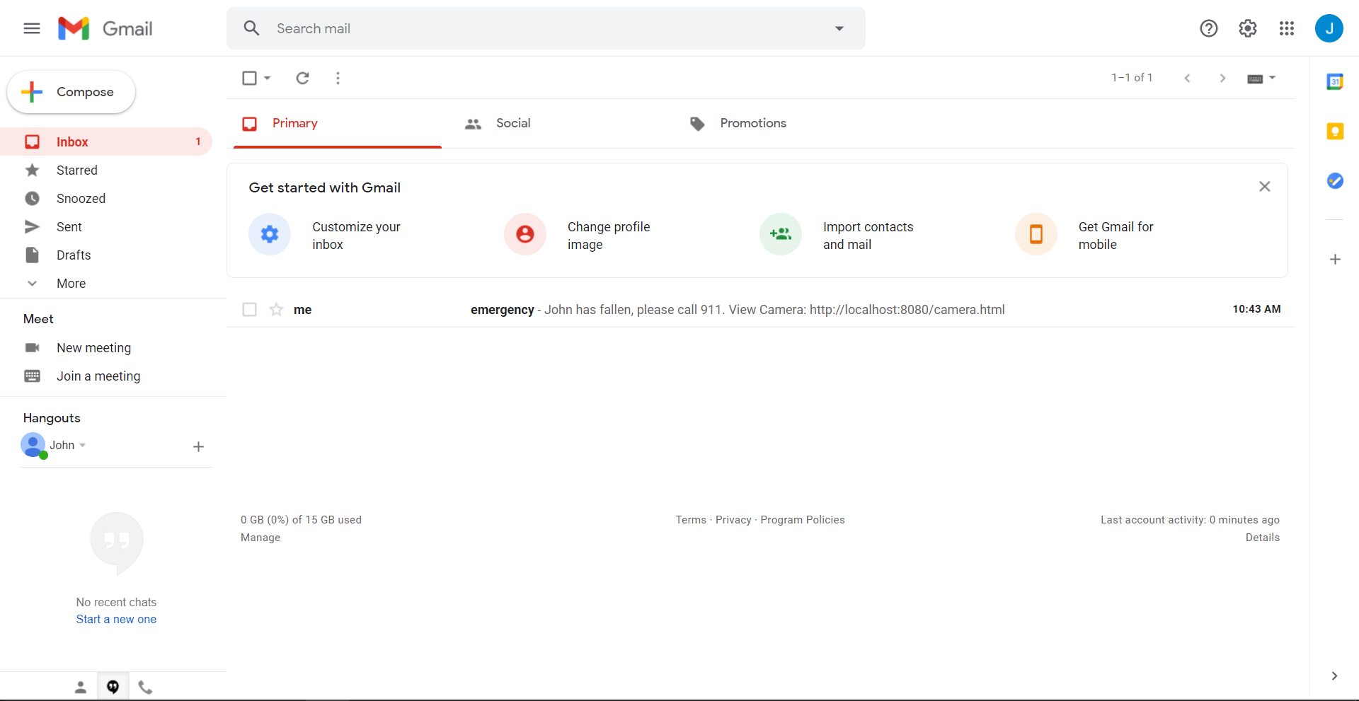Click Manage storage link
This screenshot has height=701, width=1359.
click(x=260, y=538)
